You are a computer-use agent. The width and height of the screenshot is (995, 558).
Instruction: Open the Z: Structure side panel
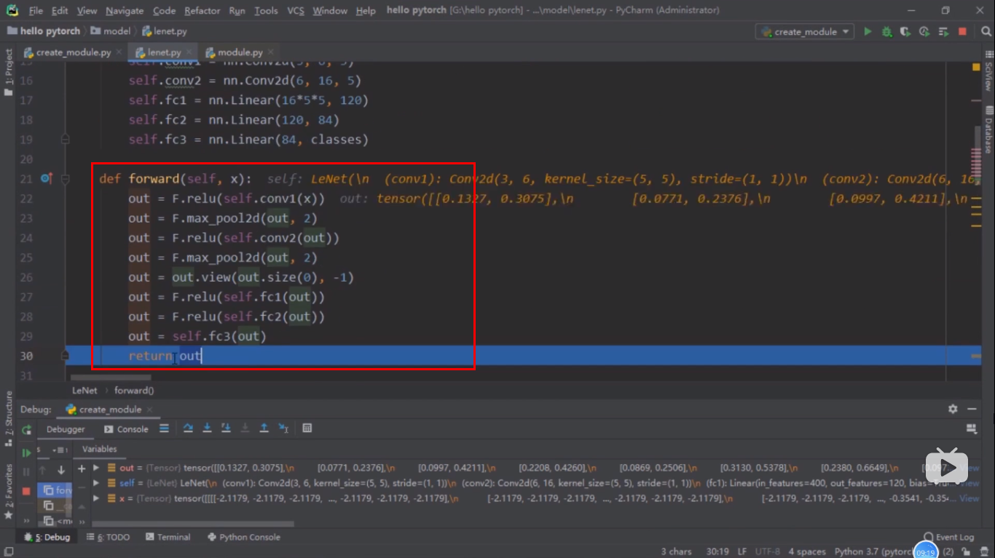(x=9, y=419)
